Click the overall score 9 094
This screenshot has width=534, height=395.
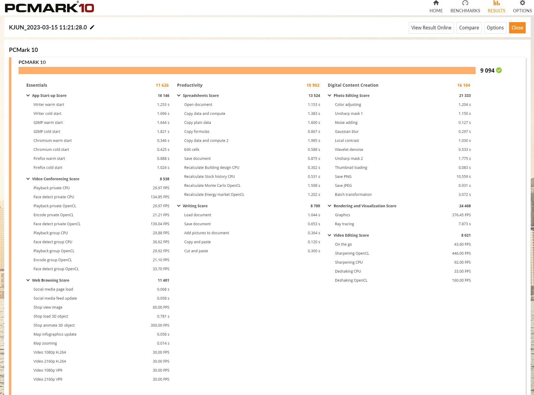487,70
